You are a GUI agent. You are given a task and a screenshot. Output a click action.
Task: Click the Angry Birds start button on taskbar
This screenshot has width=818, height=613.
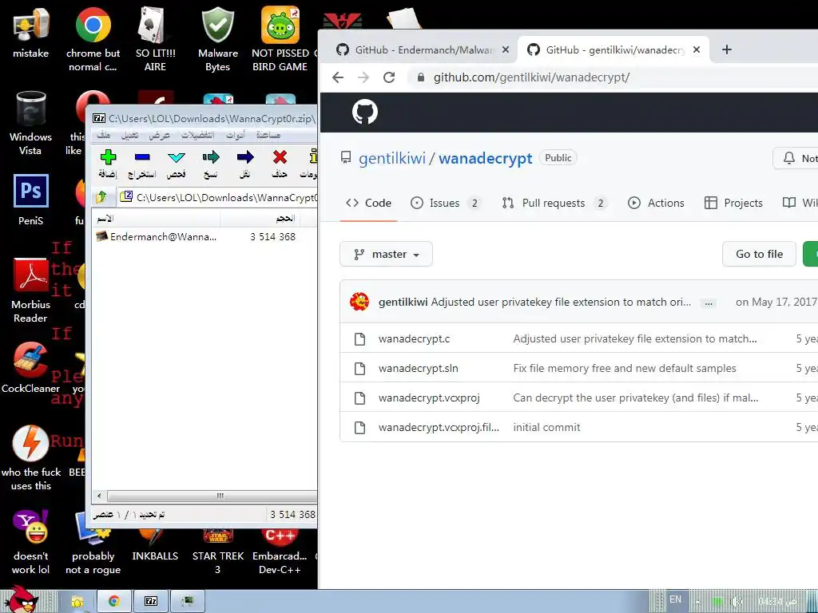click(x=21, y=599)
